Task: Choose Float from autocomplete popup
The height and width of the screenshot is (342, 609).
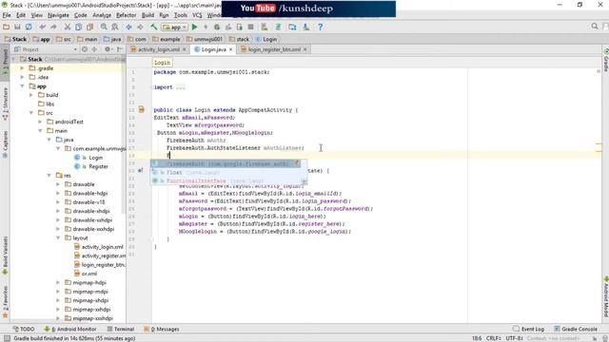Action: pyautogui.click(x=229, y=173)
